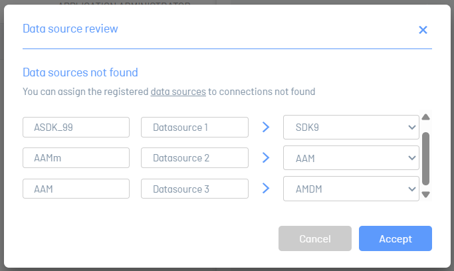Open the AAM dropdown for Datasource 2
The width and height of the screenshot is (454, 271).
click(x=351, y=158)
